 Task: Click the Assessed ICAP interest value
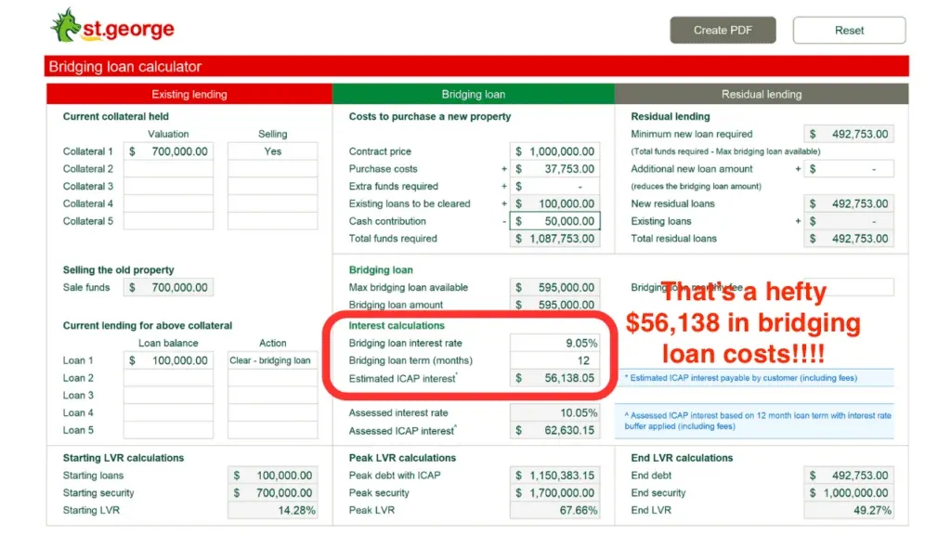coord(555,430)
